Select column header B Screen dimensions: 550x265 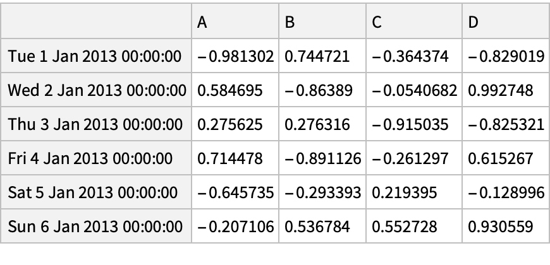(323, 22)
